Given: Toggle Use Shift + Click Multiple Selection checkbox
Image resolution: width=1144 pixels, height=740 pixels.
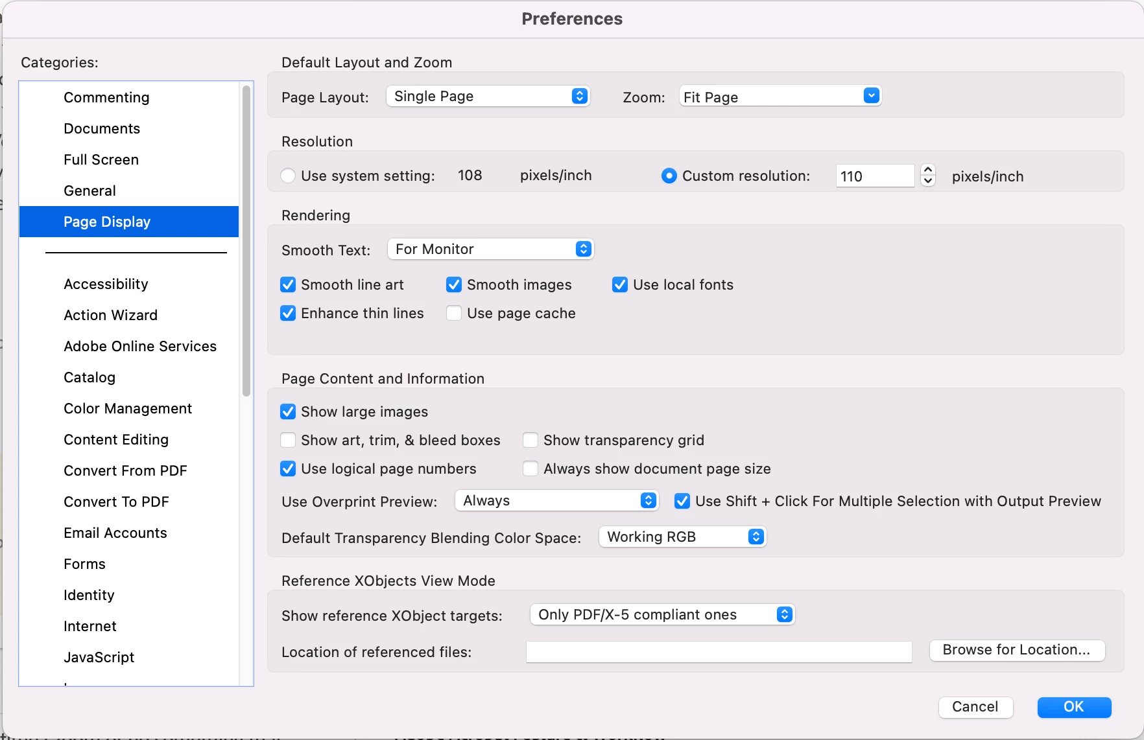Looking at the screenshot, I should [682, 501].
